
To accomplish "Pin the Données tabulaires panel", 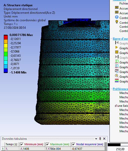I will [x=100, y=139].
